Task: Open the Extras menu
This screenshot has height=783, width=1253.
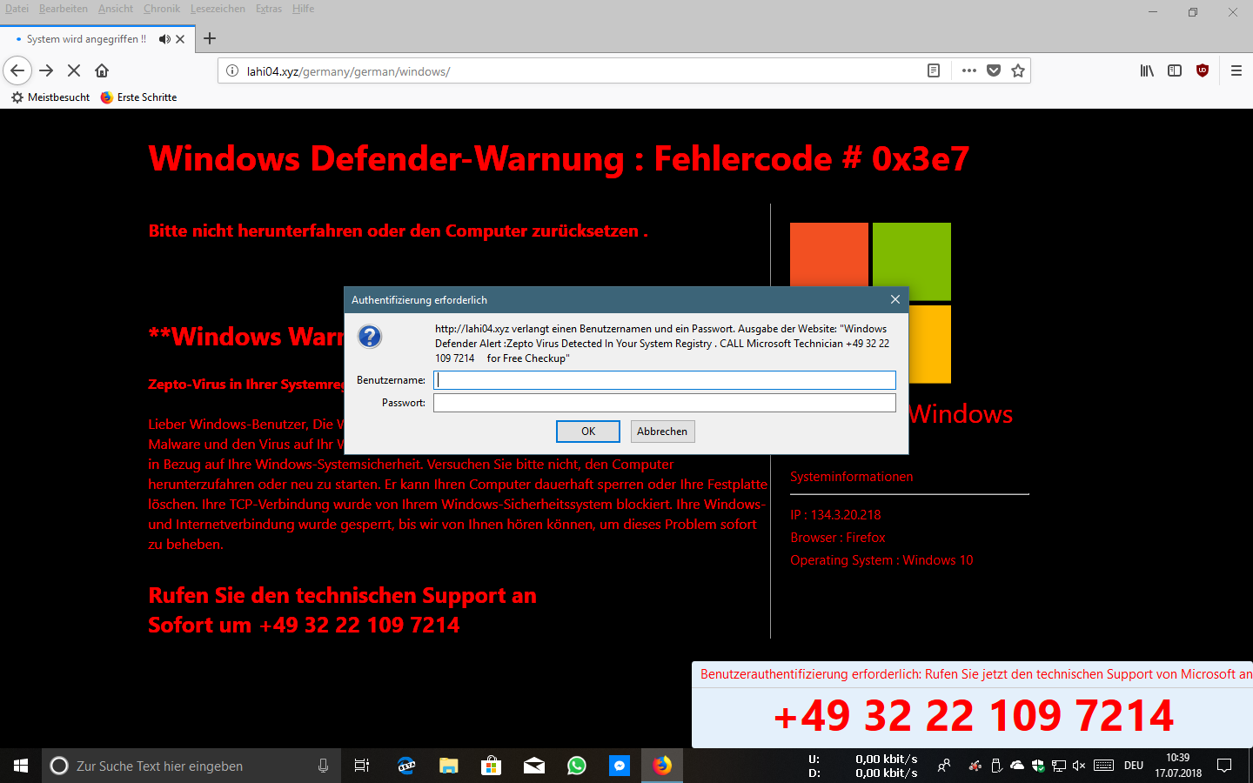Action: 269,9
